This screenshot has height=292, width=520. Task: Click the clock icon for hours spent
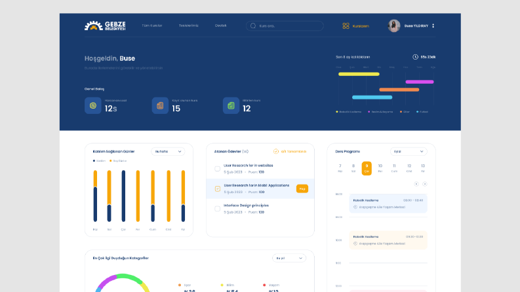[x=93, y=105]
